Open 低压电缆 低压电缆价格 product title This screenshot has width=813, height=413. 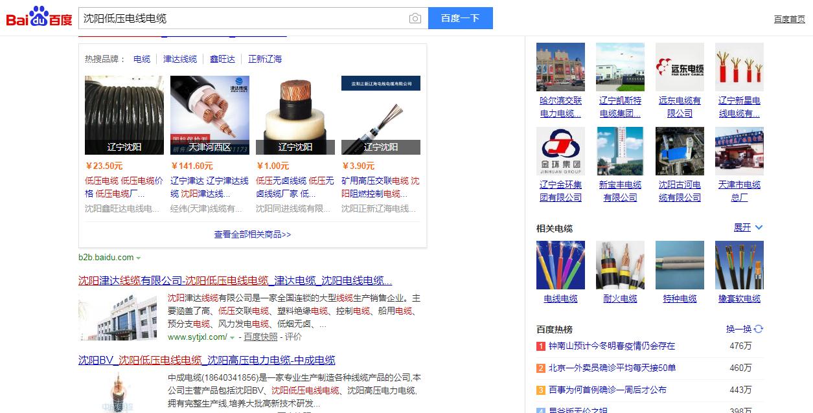(124, 187)
